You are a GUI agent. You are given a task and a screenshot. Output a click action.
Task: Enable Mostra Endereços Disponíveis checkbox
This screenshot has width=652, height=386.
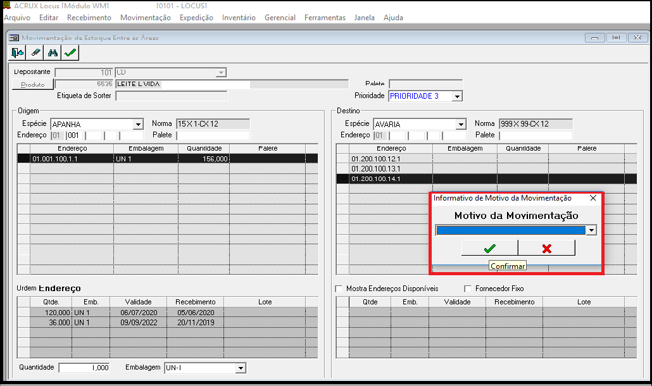click(x=339, y=289)
